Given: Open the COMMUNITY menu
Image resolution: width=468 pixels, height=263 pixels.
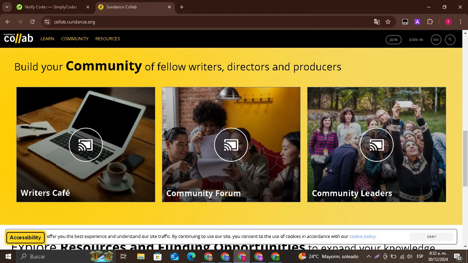Looking at the screenshot, I should coord(75,39).
